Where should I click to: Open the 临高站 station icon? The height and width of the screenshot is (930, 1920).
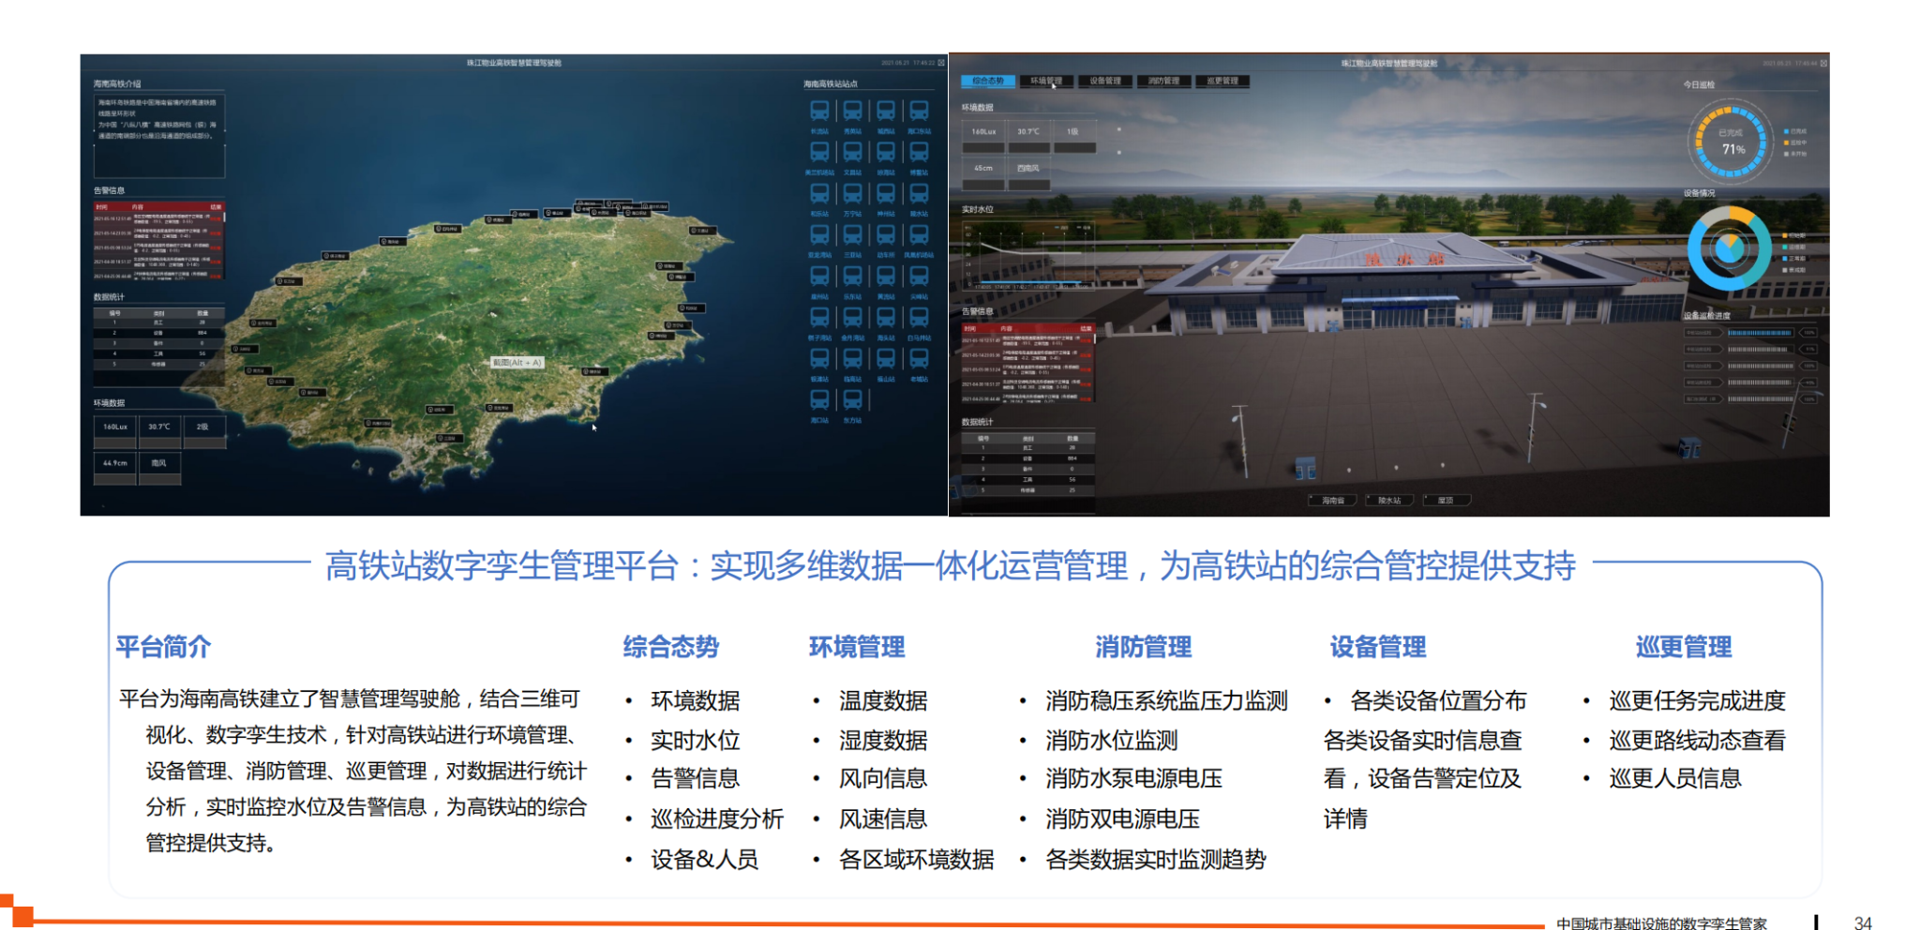[852, 358]
